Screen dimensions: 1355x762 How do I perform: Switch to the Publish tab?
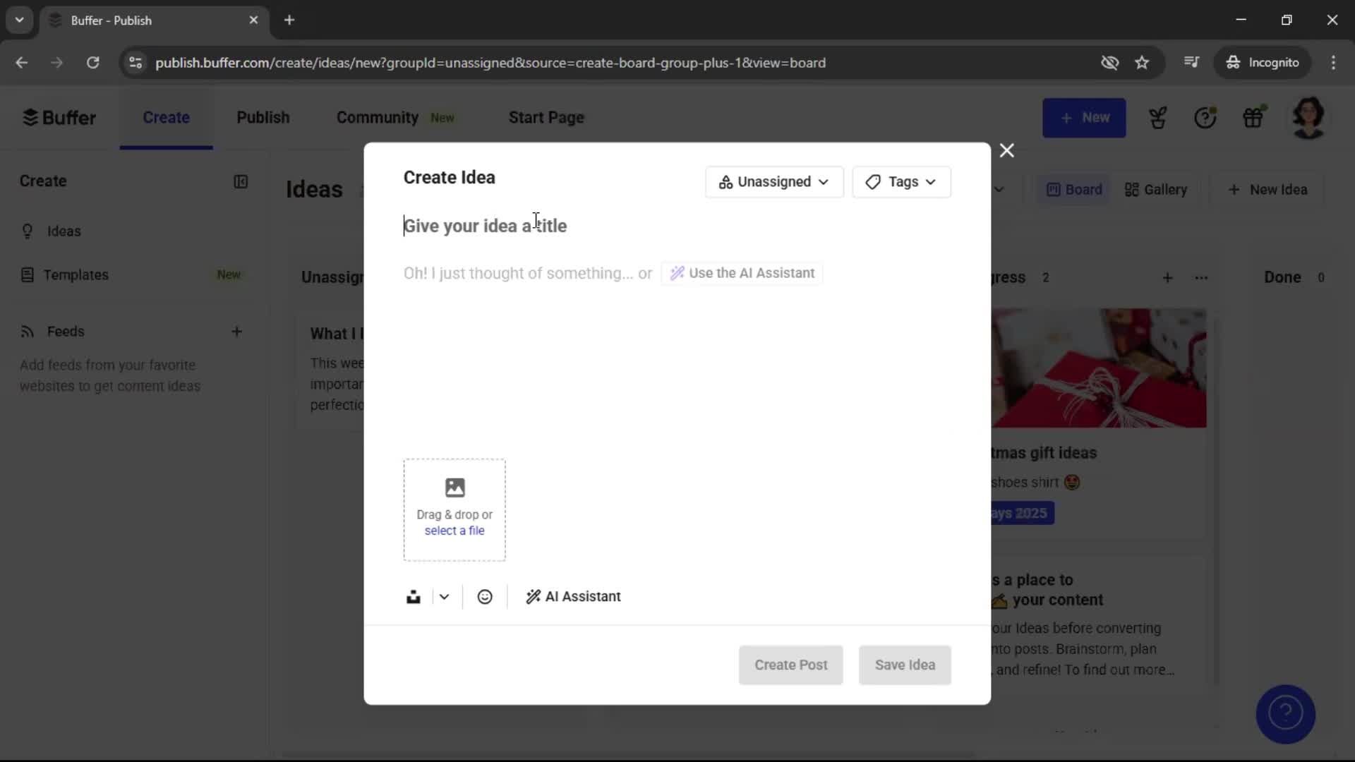[263, 117]
